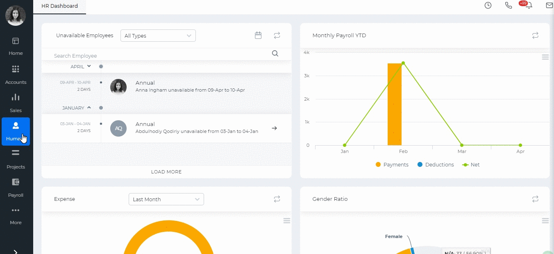
Task: Click the employee search magnifier icon
Action: [275, 54]
